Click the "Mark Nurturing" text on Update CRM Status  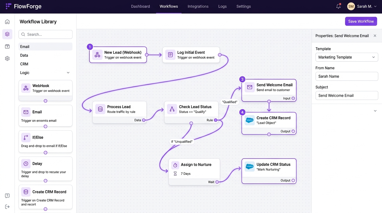point(268,169)
